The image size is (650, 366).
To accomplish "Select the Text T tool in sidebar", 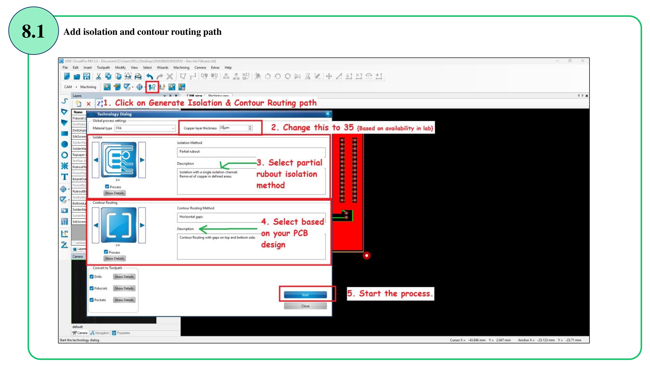I will coord(64,177).
